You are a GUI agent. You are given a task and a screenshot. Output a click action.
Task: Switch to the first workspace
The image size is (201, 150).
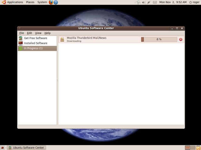[187, 148]
